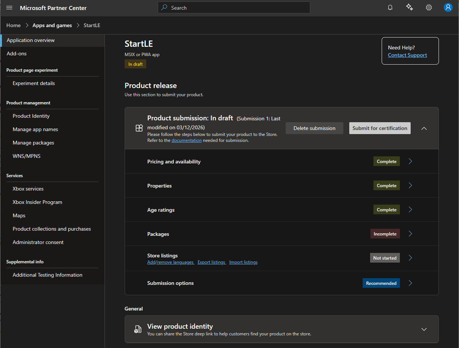Click Submission options row label

tap(170, 283)
